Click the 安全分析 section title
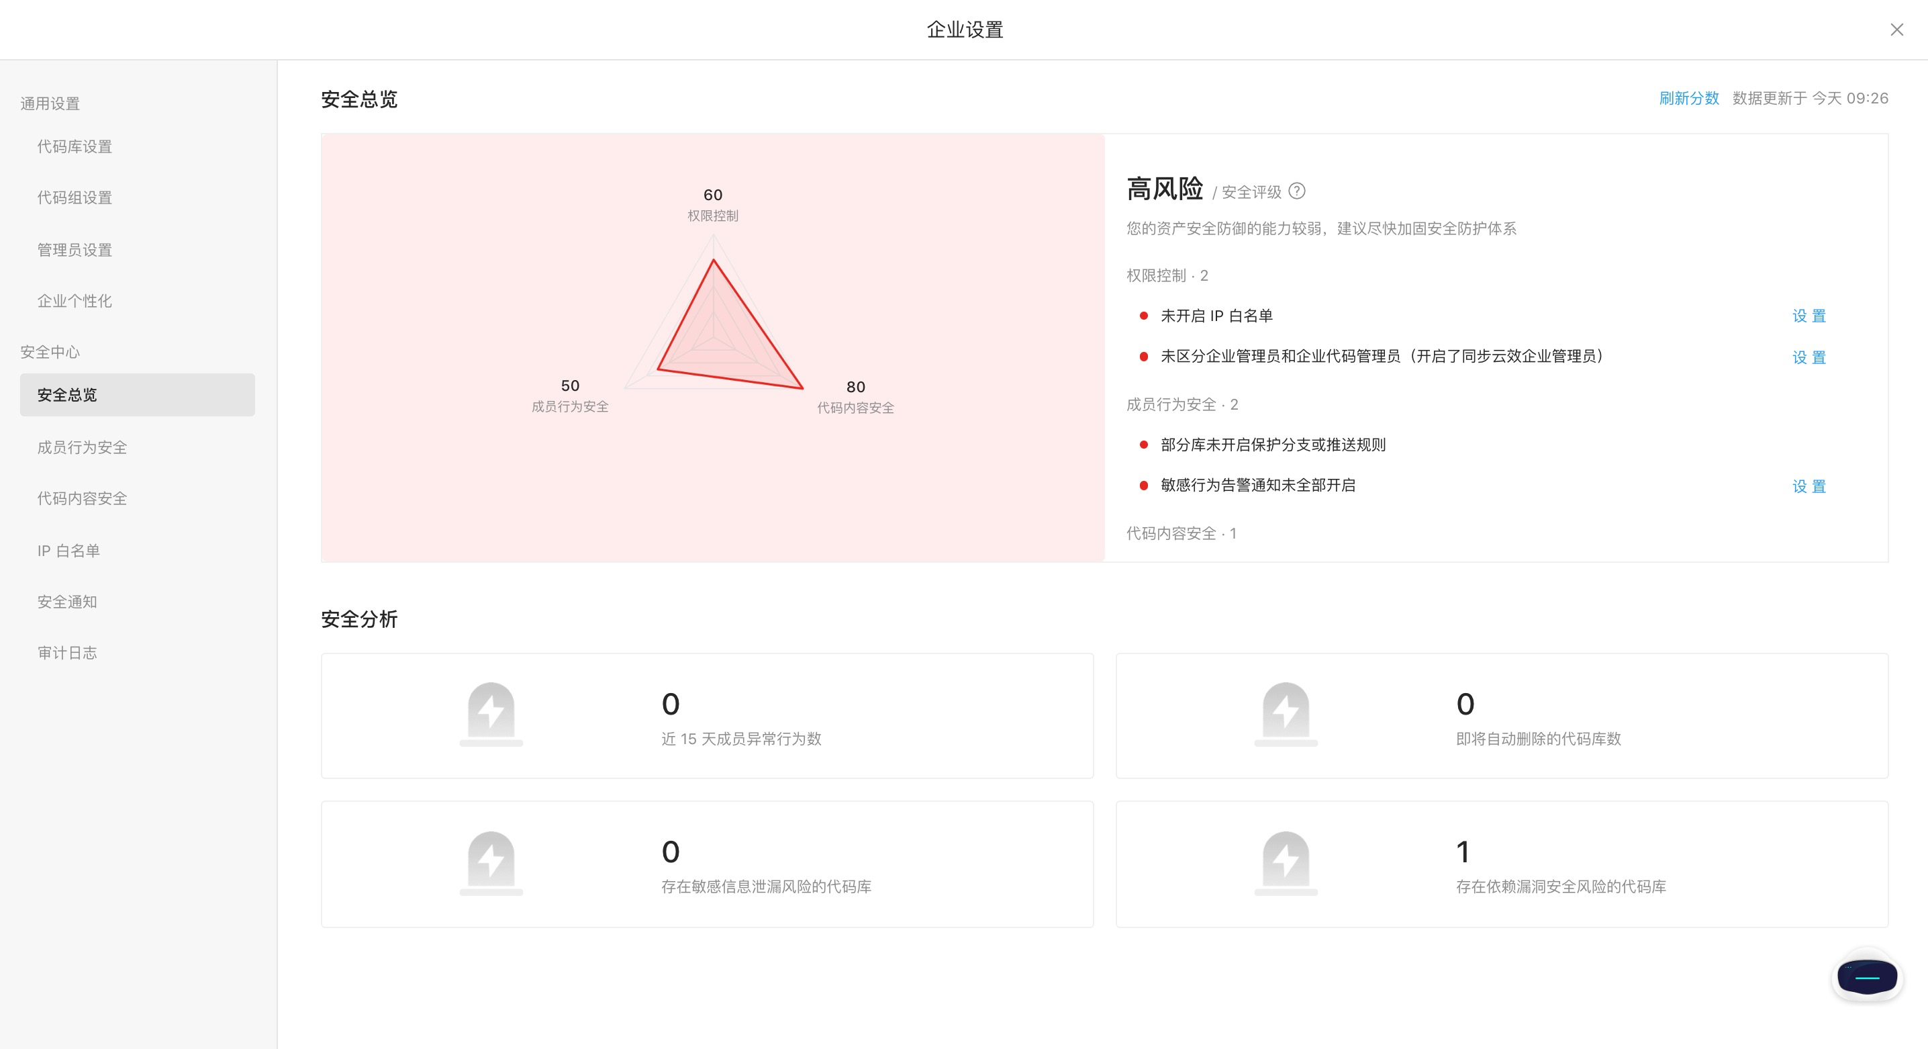The height and width of the screenshot is (1049, 1928). 359,619
